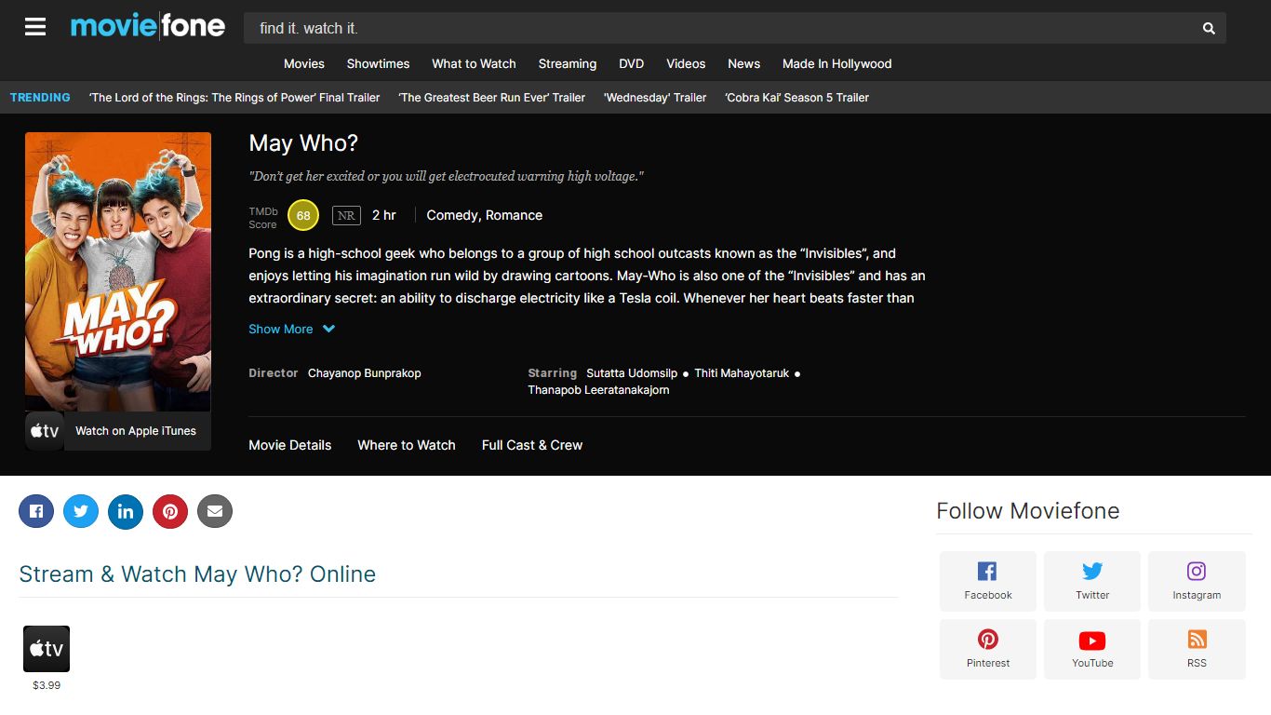Click Watch on Apple iTunes
Image resolution: width=1271 pixels, height=715 pixels.
coord(136,431)
